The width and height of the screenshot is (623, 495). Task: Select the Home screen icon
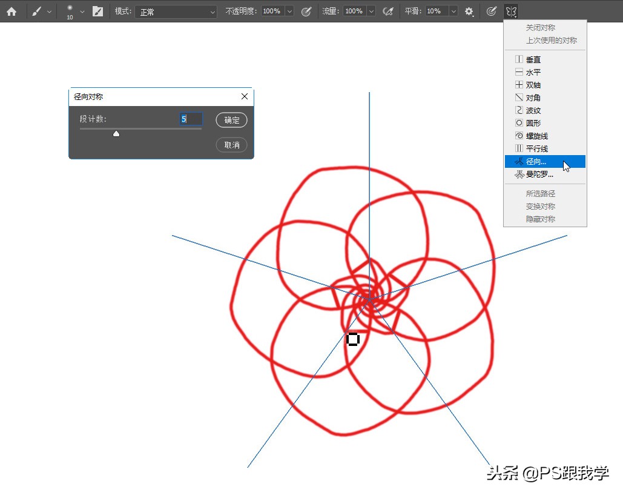click(12, 10)
